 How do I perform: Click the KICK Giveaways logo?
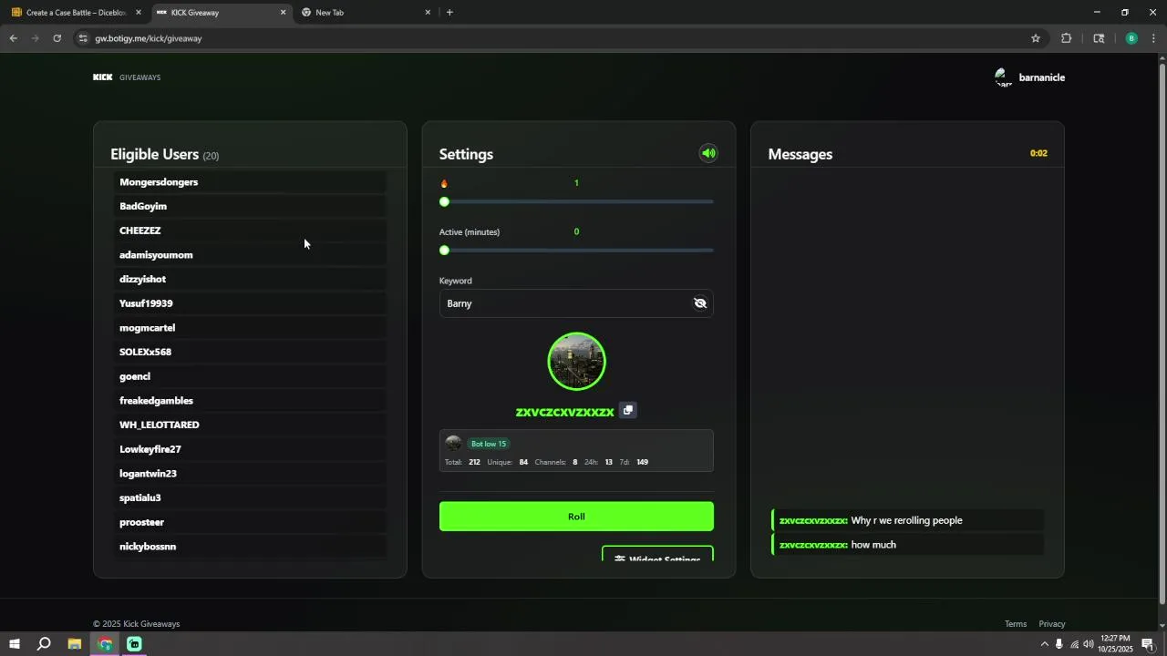coord(127,77)
